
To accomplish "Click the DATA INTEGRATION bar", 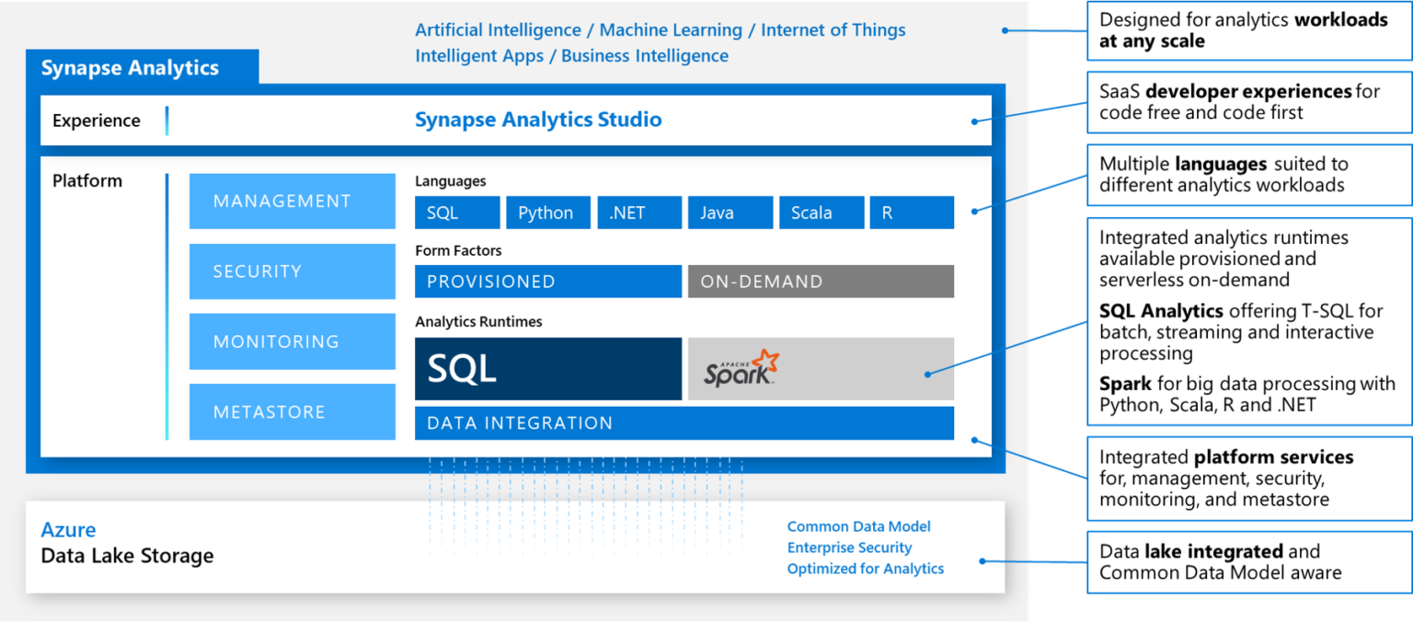I will [684, 422].
